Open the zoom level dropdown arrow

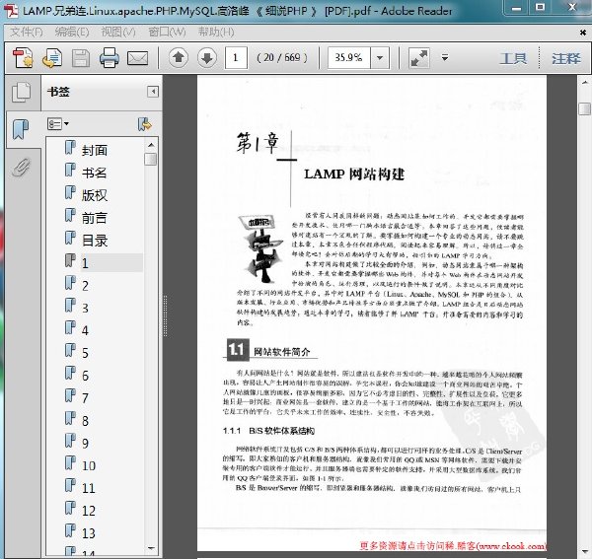pyautogui.click(x=380, y=58)
